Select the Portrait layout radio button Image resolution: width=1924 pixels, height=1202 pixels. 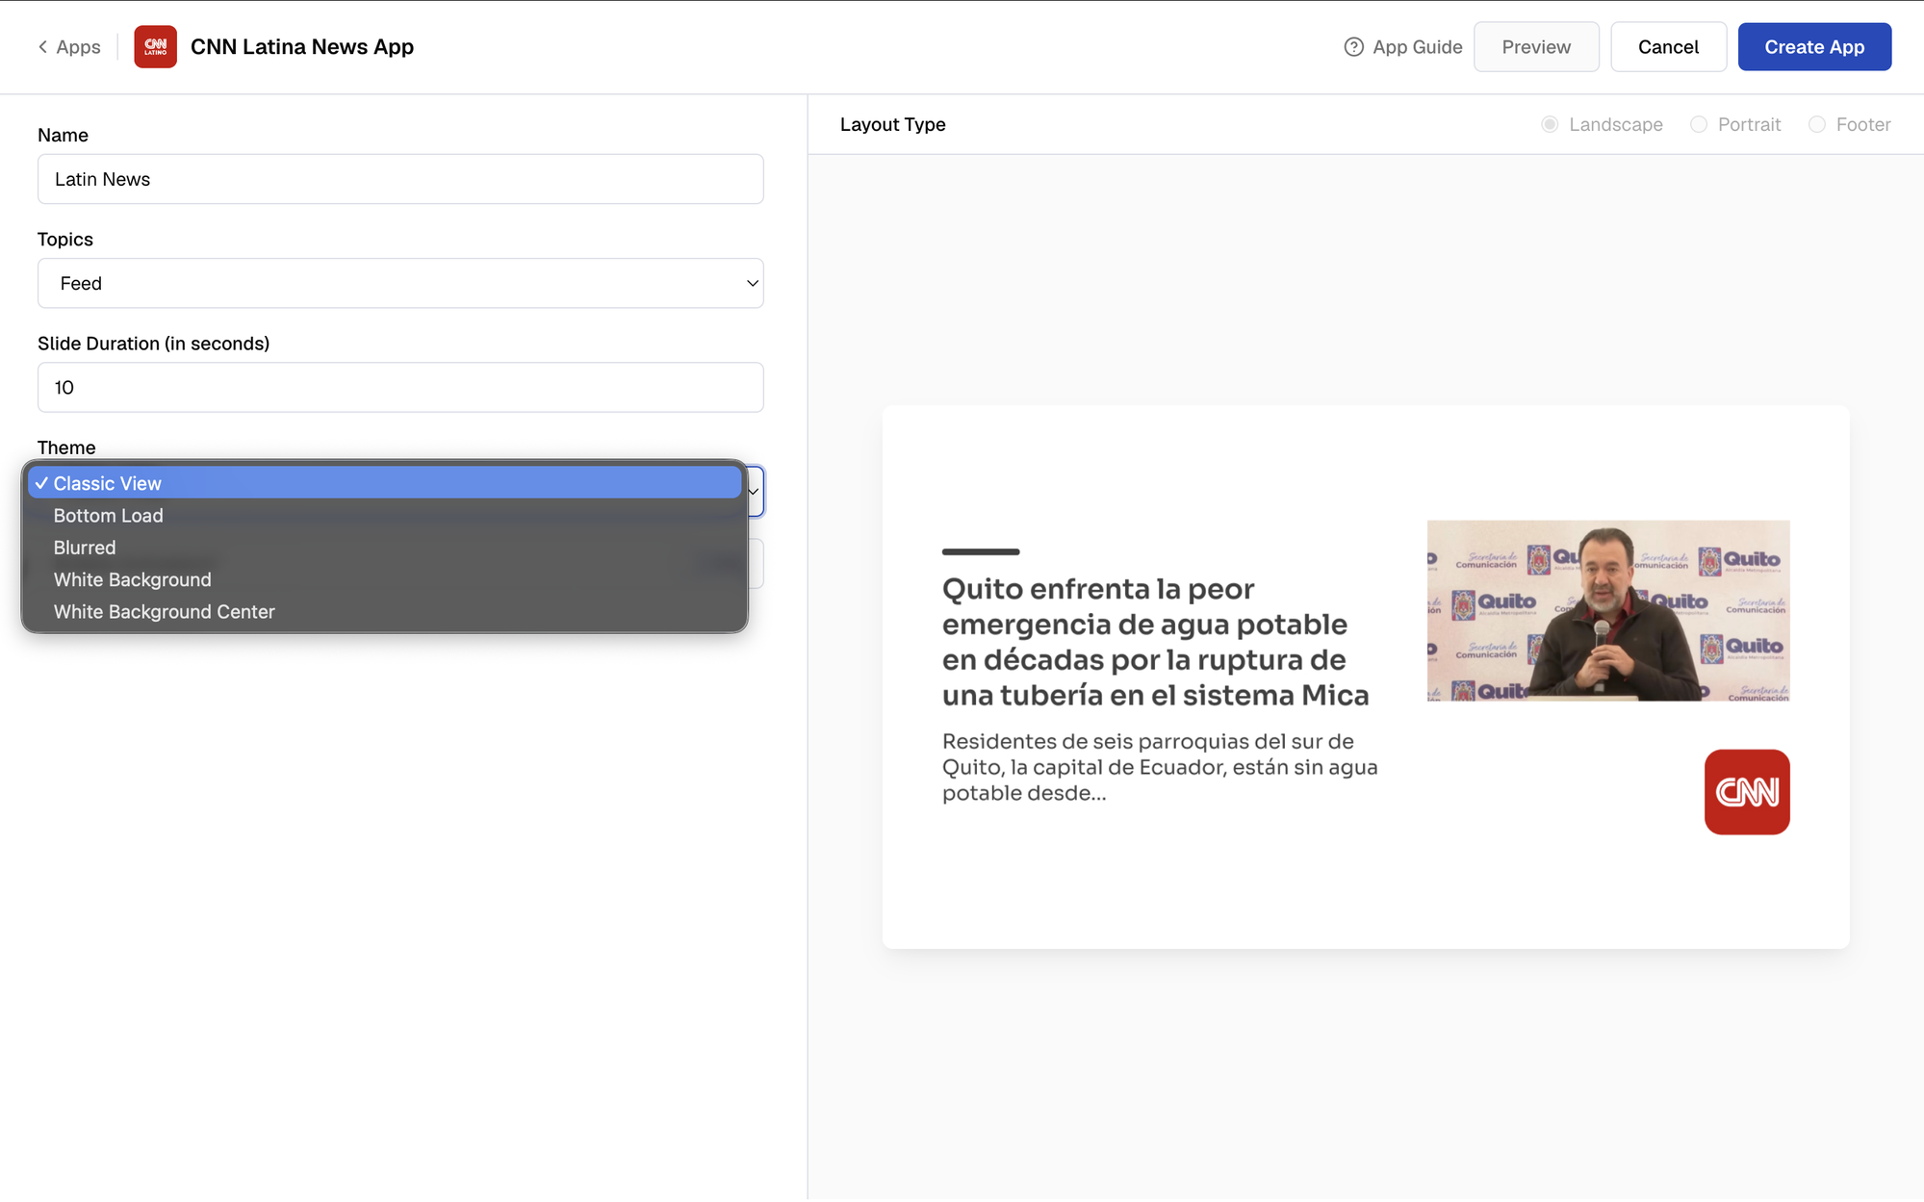[1699, 125]
